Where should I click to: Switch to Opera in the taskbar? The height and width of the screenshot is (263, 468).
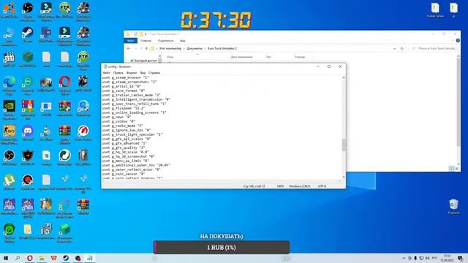point(29,258)
